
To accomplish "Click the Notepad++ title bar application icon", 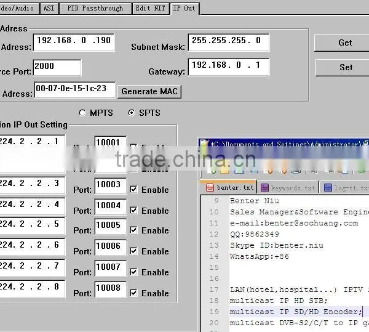I will pos(205,144).
